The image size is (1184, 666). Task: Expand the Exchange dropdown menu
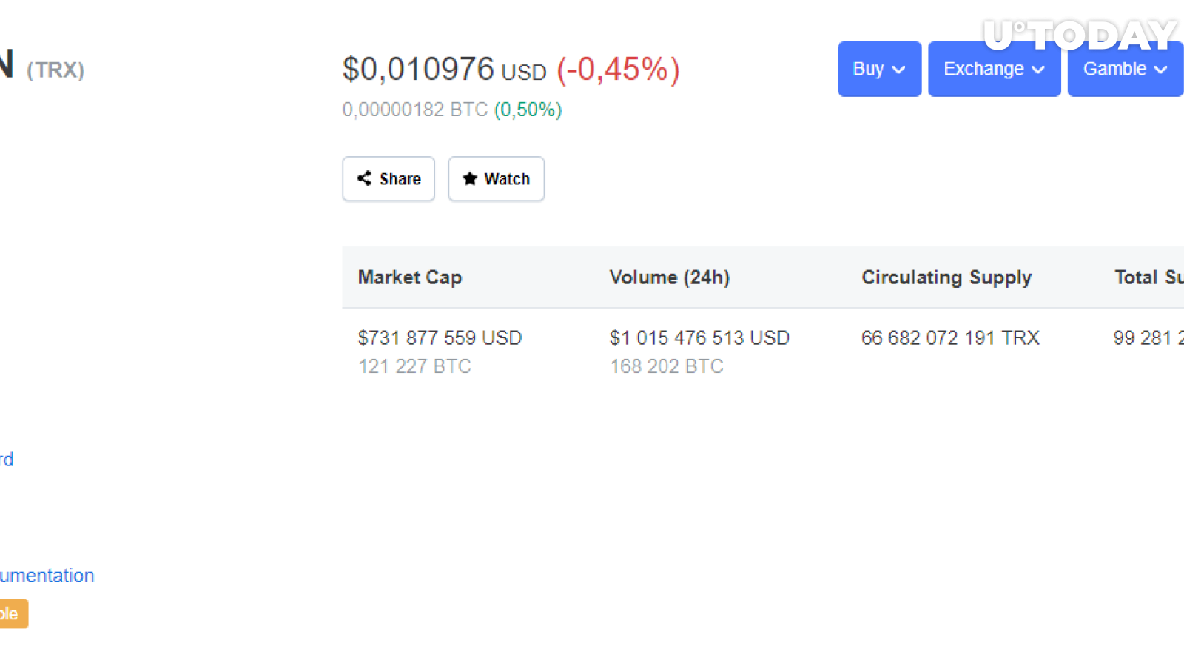(x=994, y=69)
